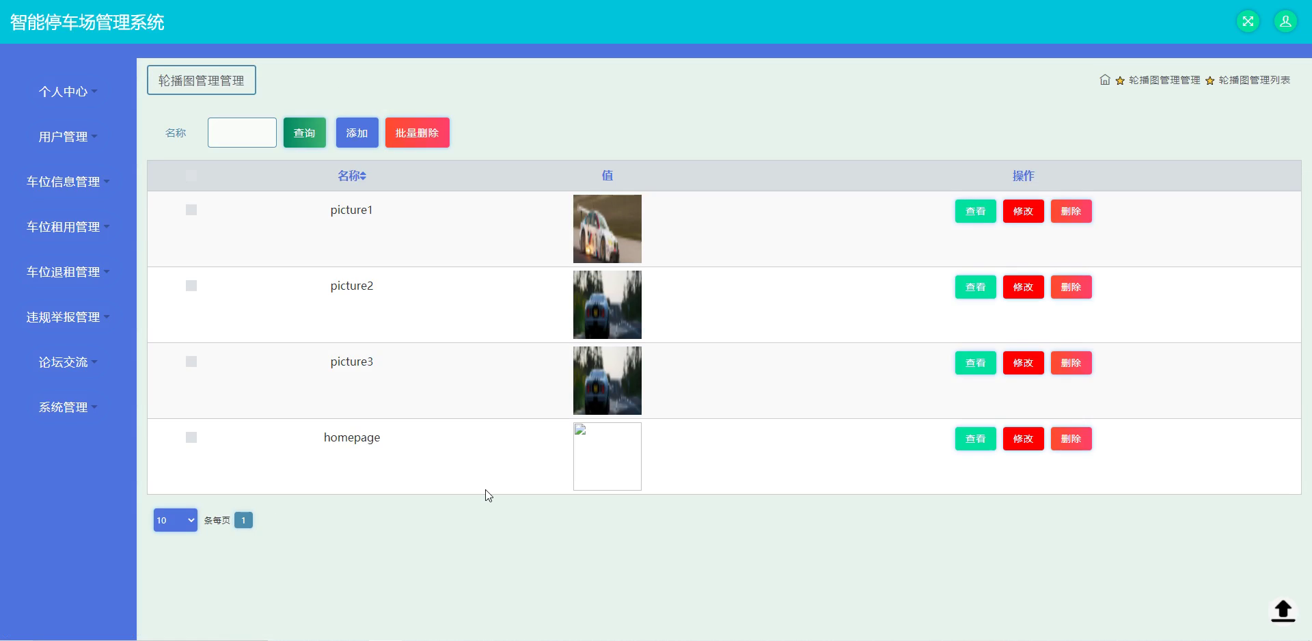Click the fullscreen toggle icon in header
The width and height of the screenshot is (1312, 641).
1248,21
